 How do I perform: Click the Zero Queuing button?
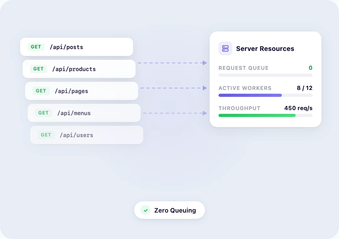[169, 210]
